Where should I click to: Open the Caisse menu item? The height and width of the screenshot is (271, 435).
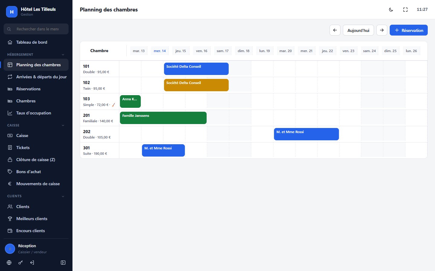[36, 135]
